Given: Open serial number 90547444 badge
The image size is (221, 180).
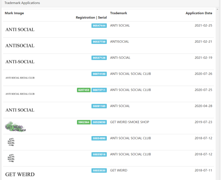Looking at the screenshot, I should [99, 26].
